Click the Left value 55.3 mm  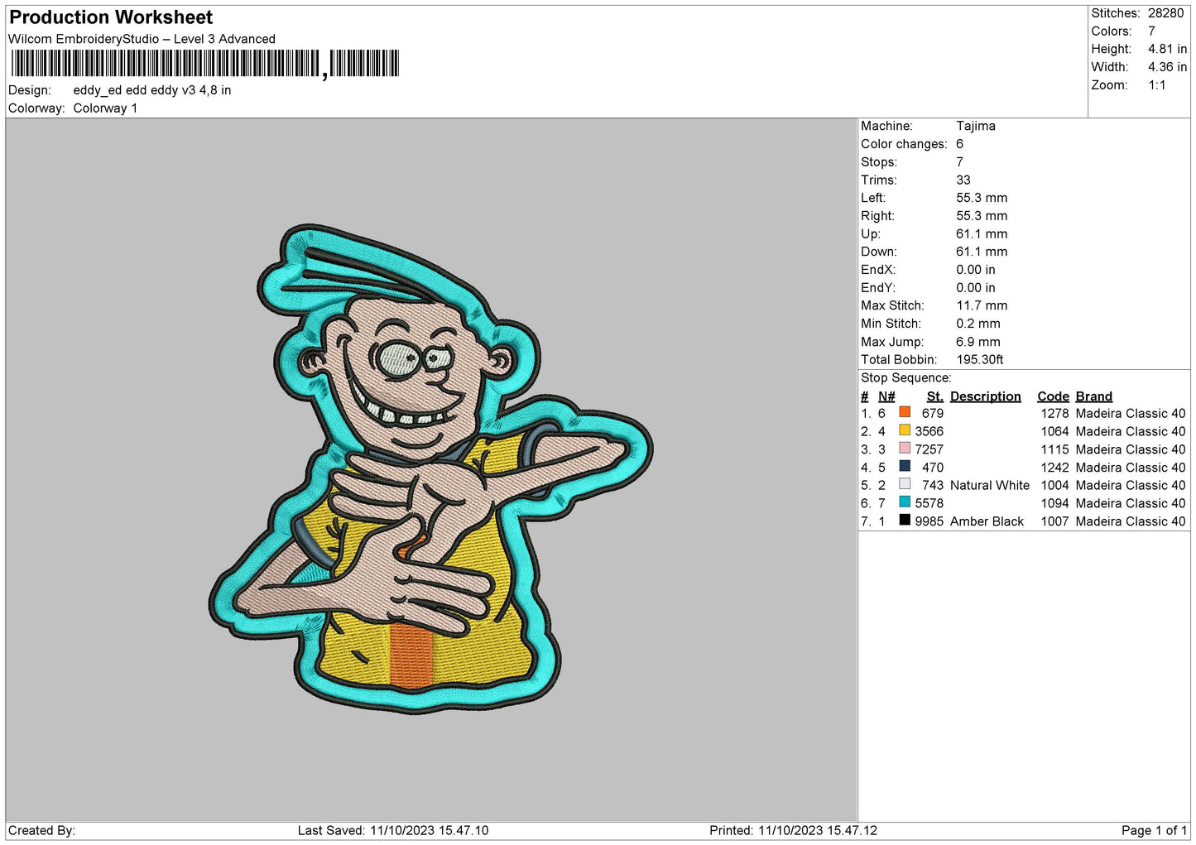click(982, 198)
